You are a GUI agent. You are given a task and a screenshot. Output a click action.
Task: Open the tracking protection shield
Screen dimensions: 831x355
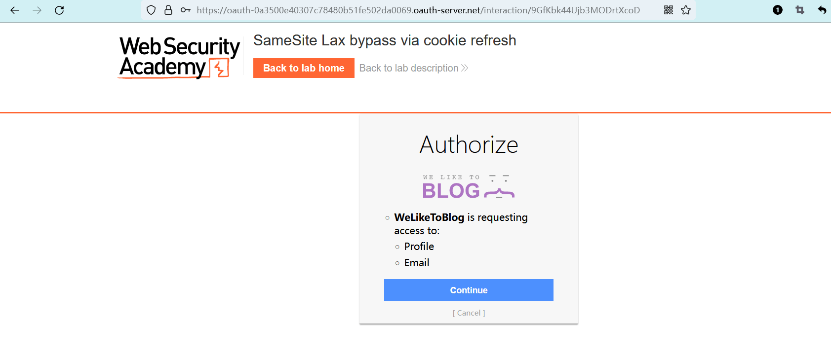tap(152, 10)
